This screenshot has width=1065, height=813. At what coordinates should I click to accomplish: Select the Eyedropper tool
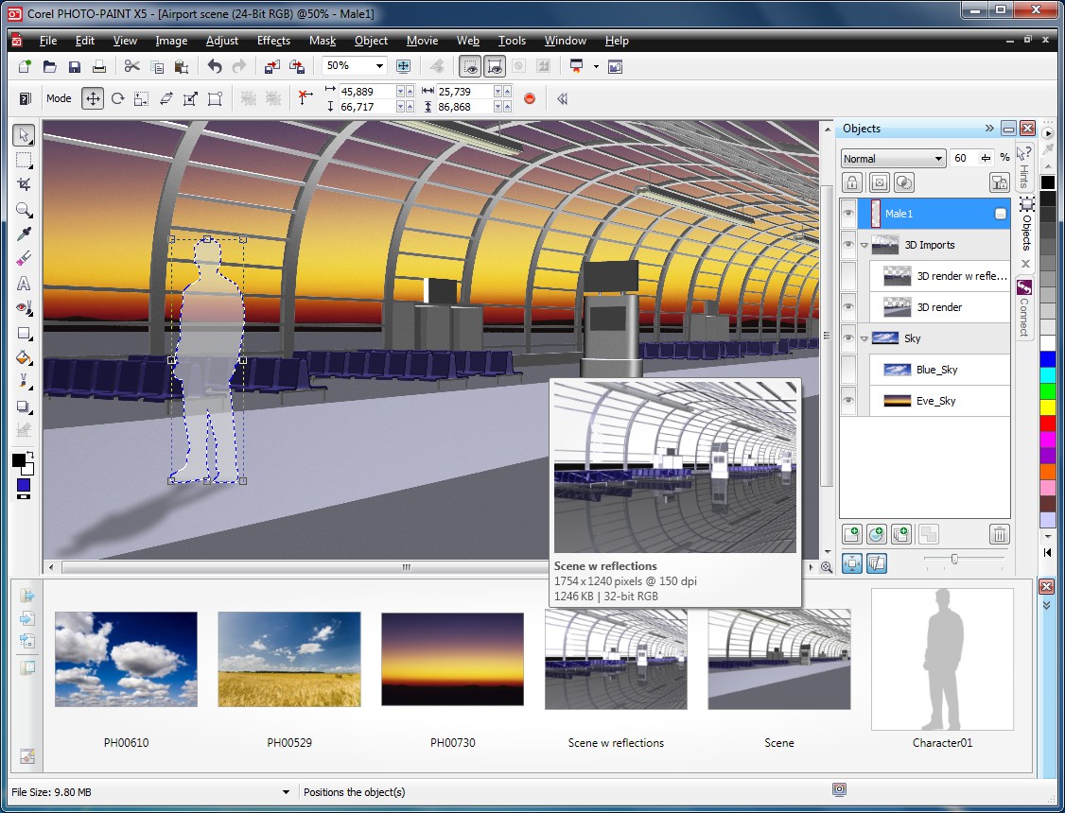(x=25, y=234)
